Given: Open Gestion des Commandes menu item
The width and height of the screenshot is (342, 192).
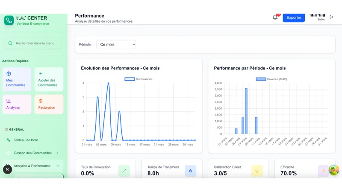Looking at the screenshot, I should coord(33,153).
